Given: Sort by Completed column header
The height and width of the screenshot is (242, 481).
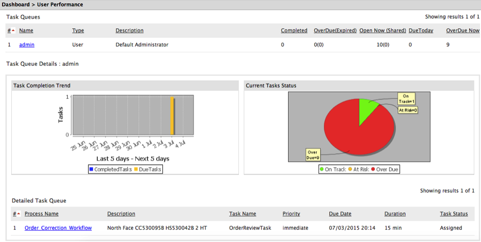Looking at the screenshot, I should click(x=294, y=30).
